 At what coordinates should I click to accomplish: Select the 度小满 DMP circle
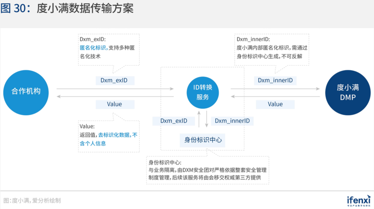(348, 92)
